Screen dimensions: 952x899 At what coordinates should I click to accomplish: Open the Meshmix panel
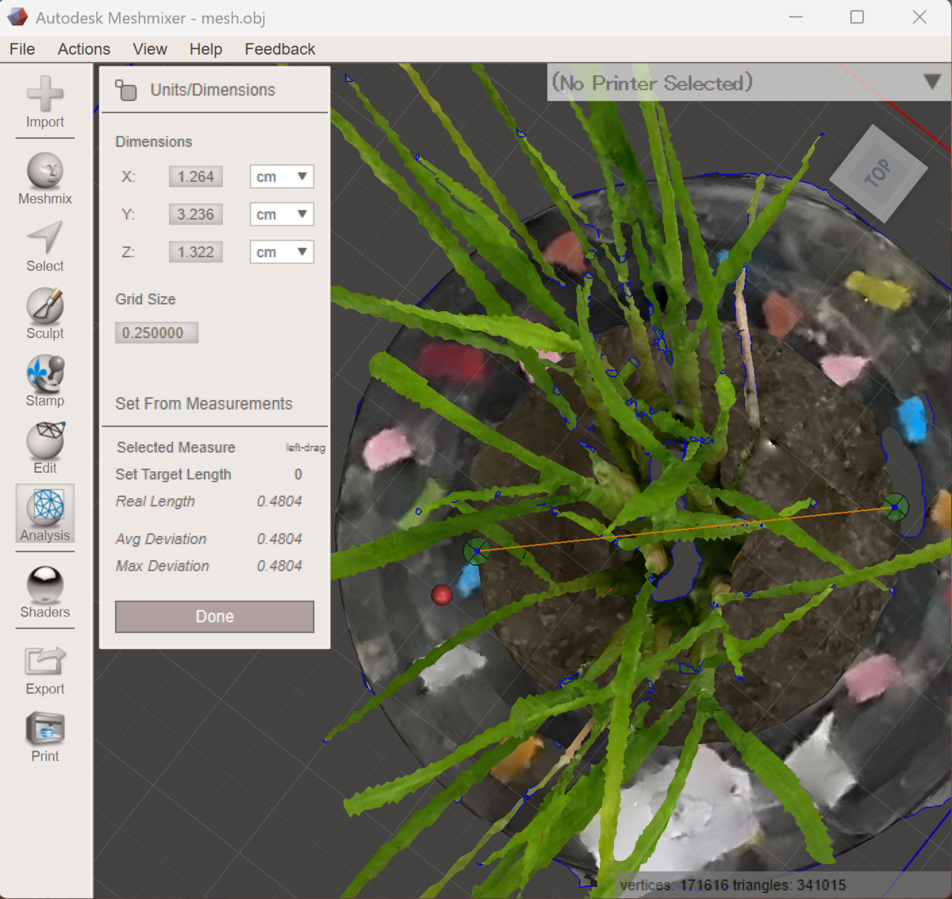[44, 179]
